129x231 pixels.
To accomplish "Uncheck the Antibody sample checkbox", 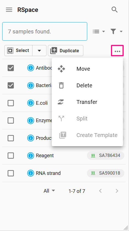I will [11, 68].
